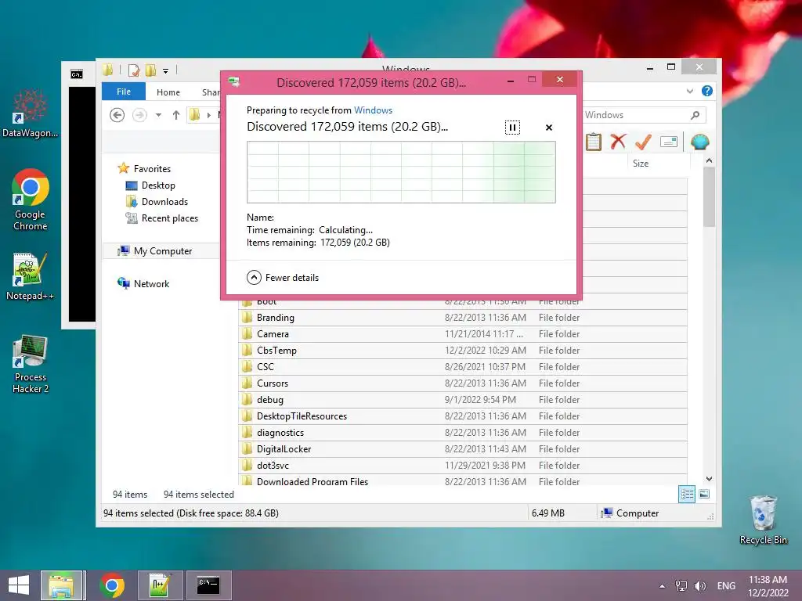Click quick access Properties icon in title bar

pyautogui.click(x=133, y=70)
